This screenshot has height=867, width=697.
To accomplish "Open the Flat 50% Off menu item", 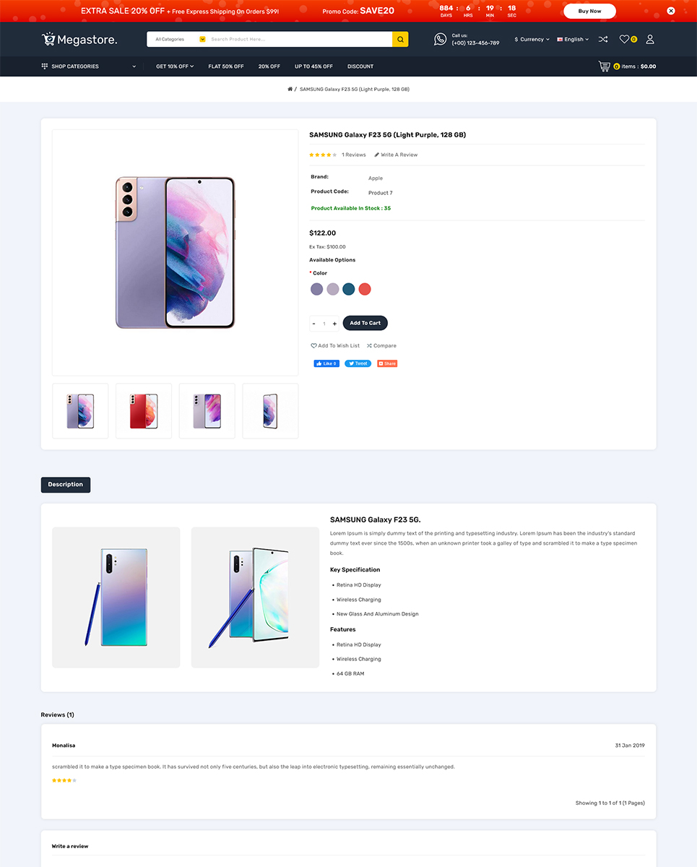I will click(x=226, y=66).
